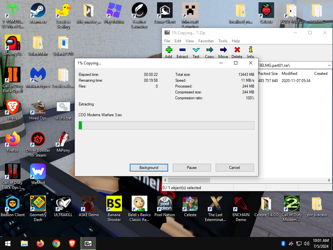Screen dimensions: 333x250
Task: Select Malwarebytes desktop icon
Action: [38, 77]
